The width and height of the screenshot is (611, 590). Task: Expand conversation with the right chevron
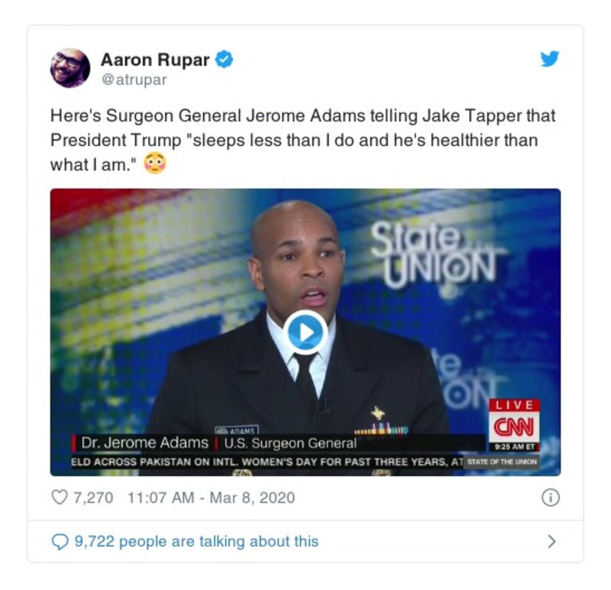[551, 541]
